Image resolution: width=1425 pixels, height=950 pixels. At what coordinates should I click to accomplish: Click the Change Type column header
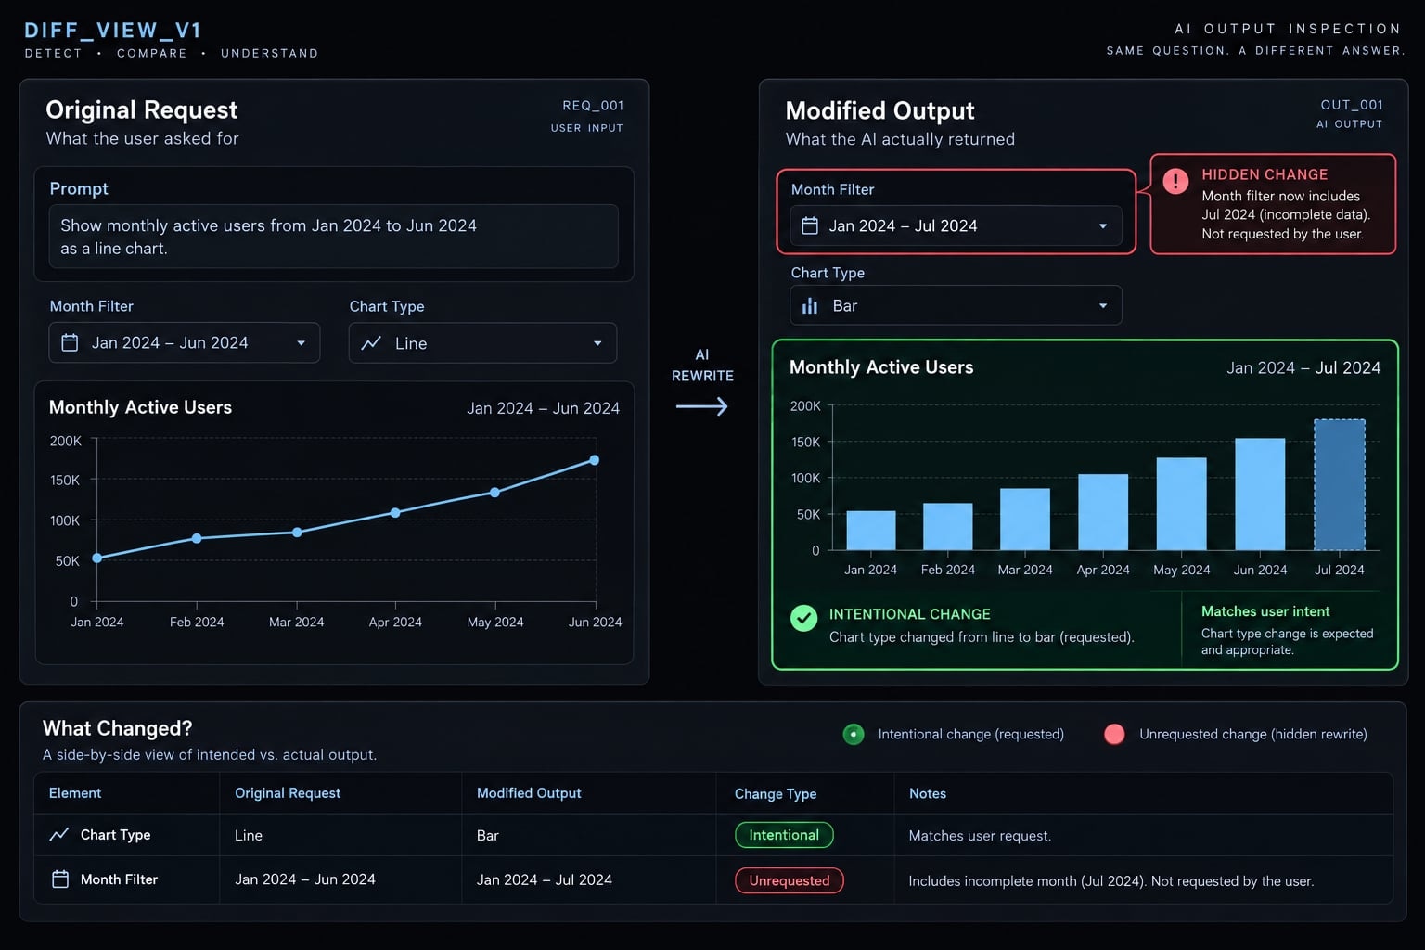coord(776,794)
